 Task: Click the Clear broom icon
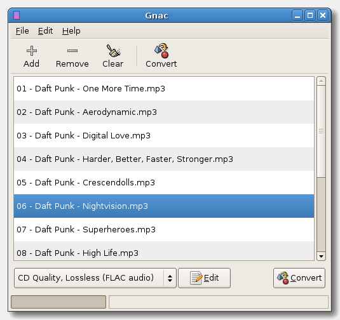click(113, 51)
